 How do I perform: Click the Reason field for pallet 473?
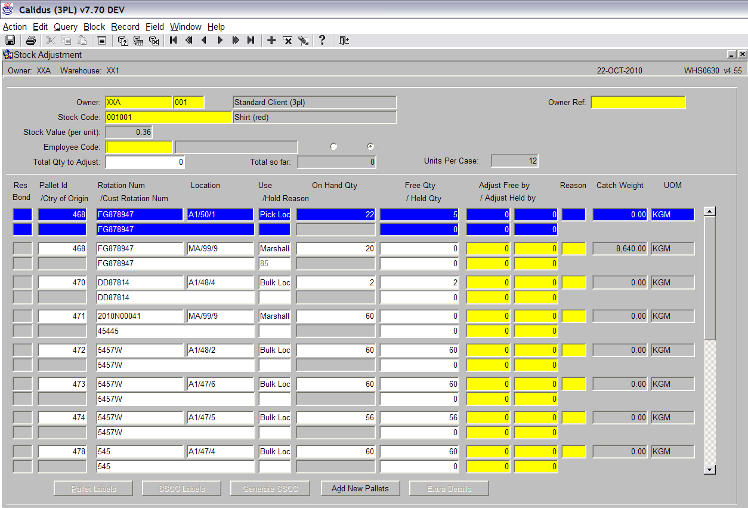574,384
